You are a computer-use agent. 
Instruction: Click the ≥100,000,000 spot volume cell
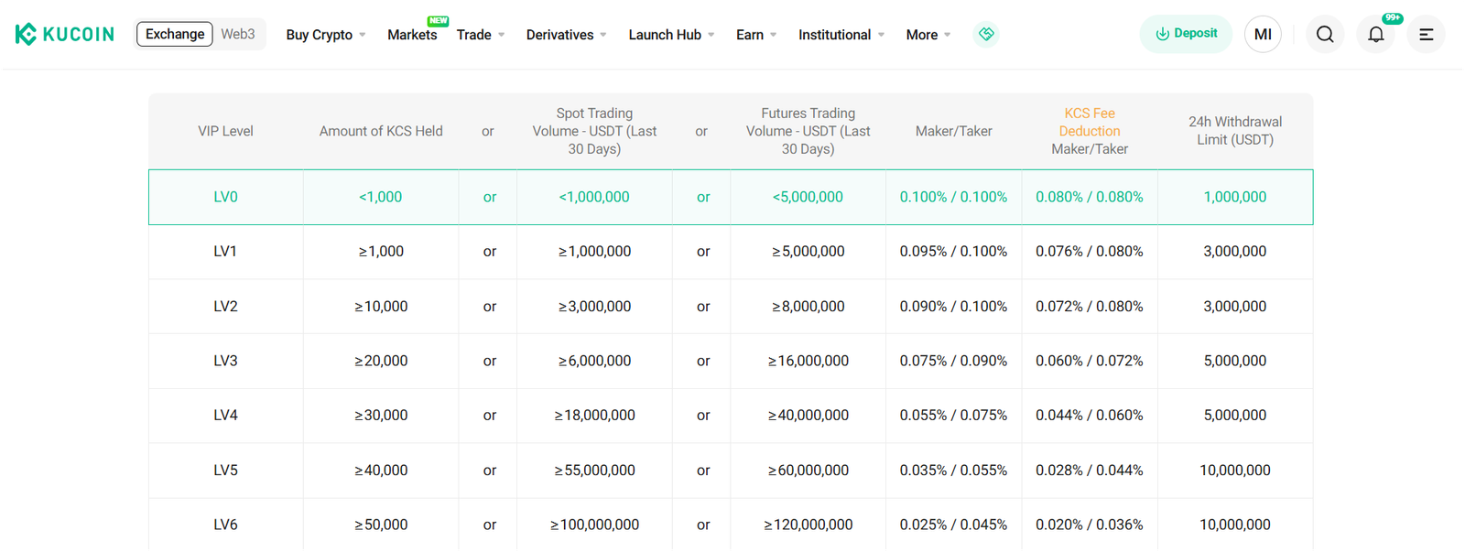pyautogui.click(x=594, y=525)
